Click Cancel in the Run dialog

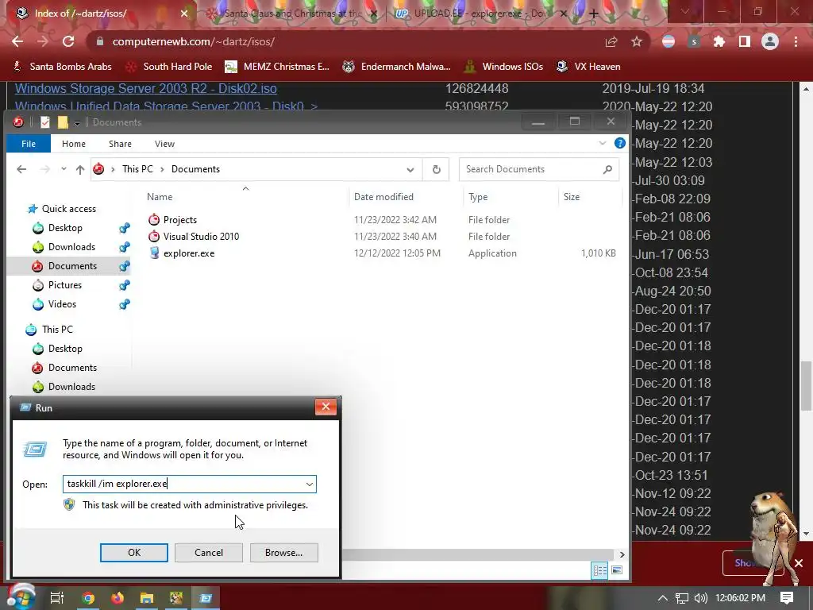tap(209, 553)
